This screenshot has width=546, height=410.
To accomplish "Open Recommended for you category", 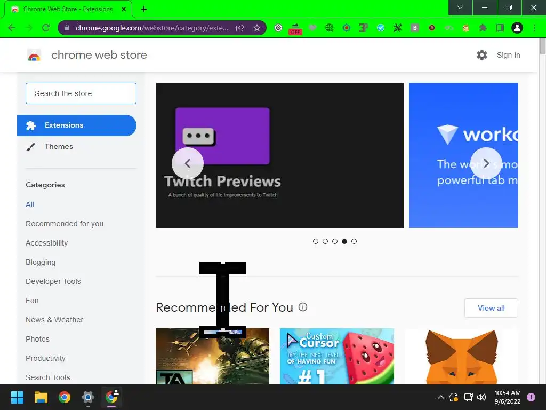I will tap(65, 224).
